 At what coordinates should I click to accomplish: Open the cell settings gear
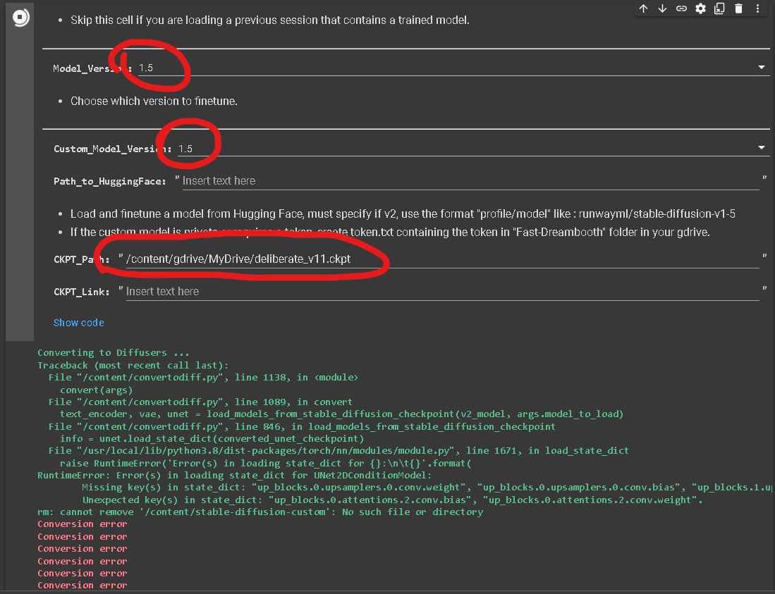[x=700, y=8]
